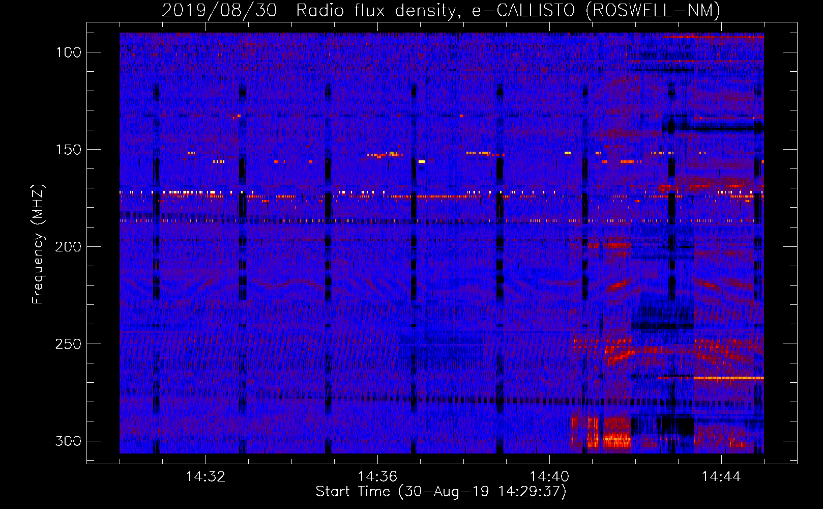Click the 300 frequency tick label
823x509 pixels.
(68, 441)
